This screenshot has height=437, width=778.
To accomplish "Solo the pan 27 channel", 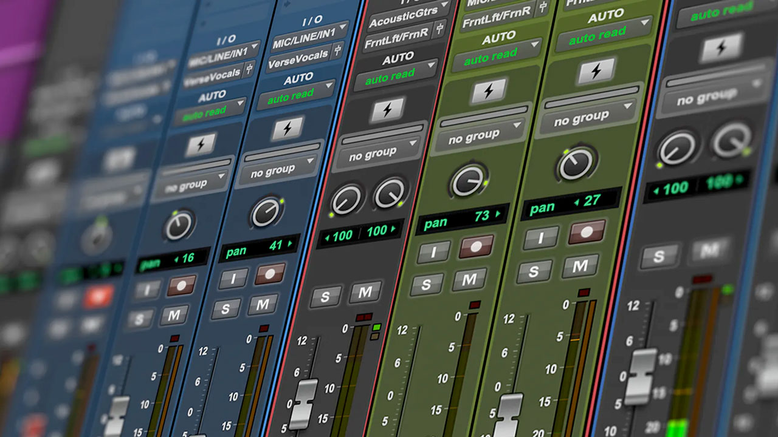I will pyautogui.click(x=535, y=271).
